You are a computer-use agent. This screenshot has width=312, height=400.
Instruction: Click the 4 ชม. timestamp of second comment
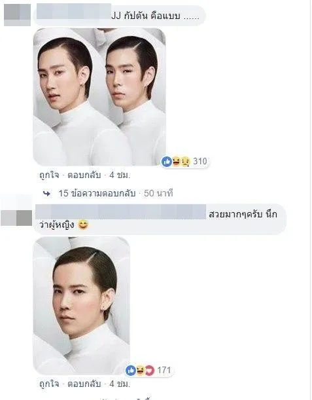point(120,384)
